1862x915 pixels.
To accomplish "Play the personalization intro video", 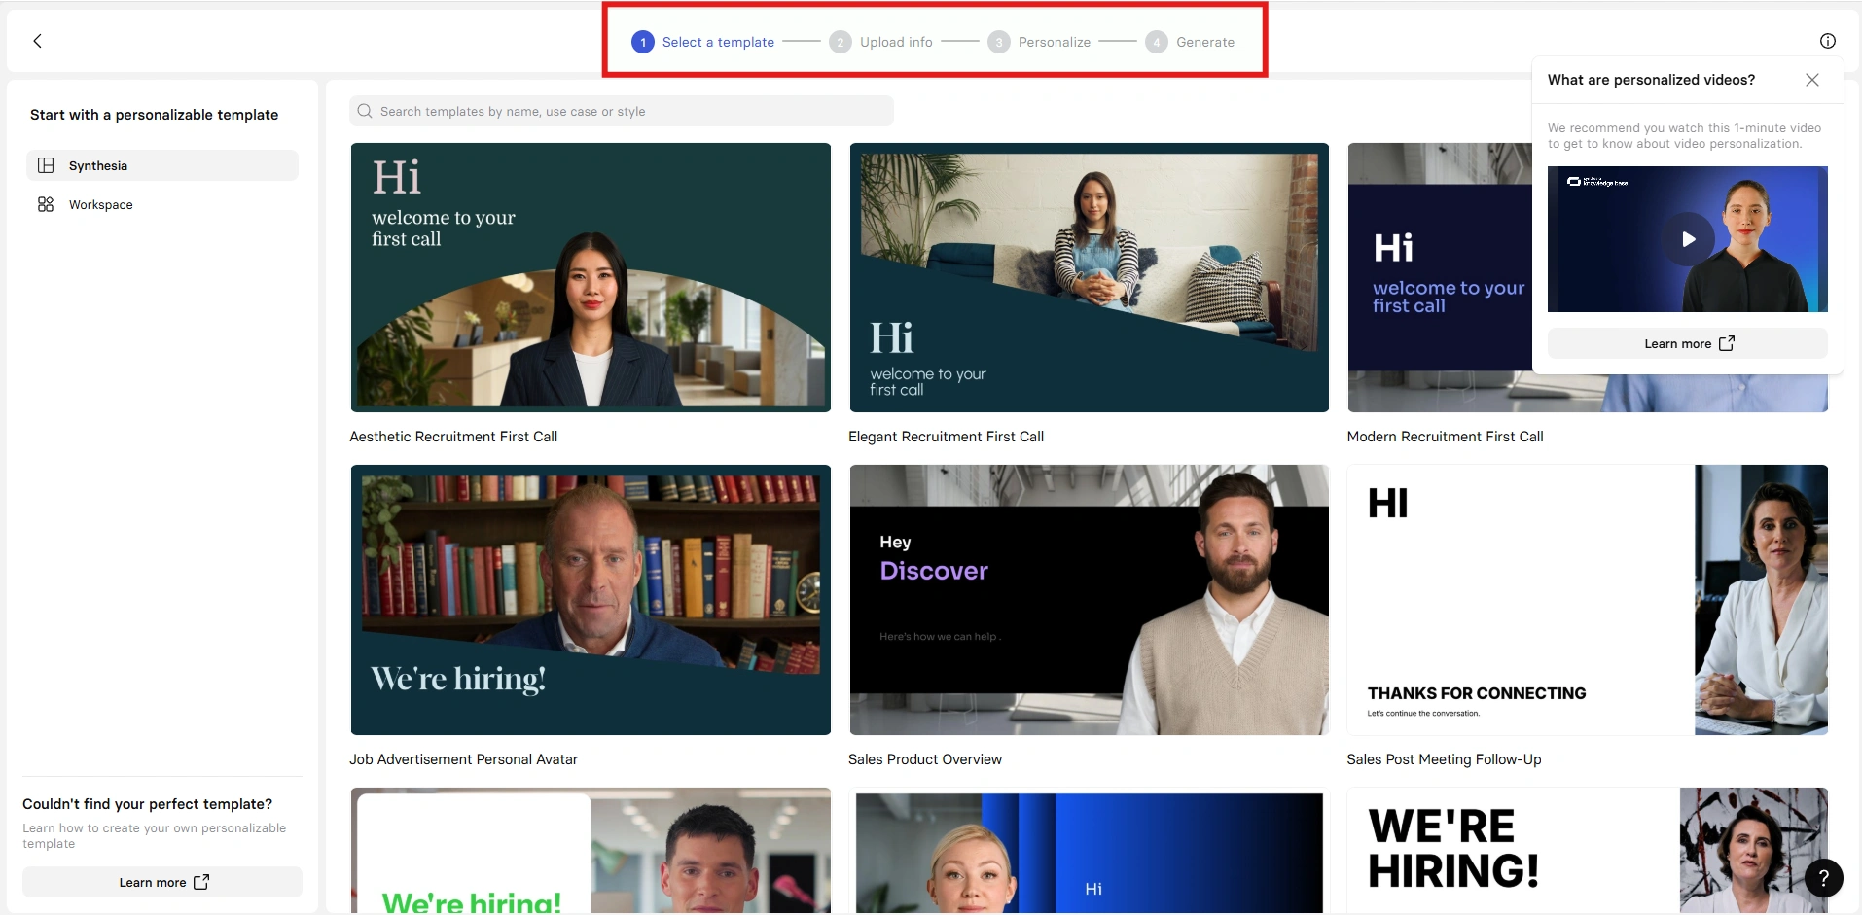I will (x=1688, y=239).
